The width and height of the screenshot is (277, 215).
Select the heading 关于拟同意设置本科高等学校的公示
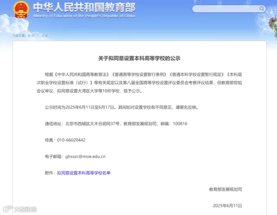coord(139,58)
